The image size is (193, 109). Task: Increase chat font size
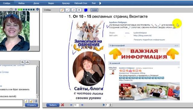pos(27,62)
